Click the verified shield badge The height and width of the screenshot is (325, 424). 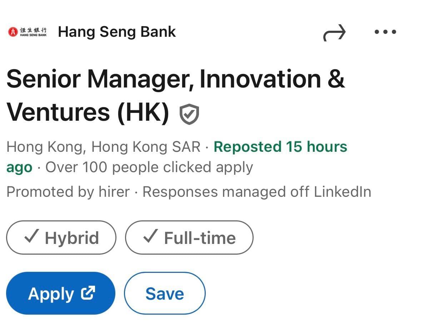click(189, 114)
